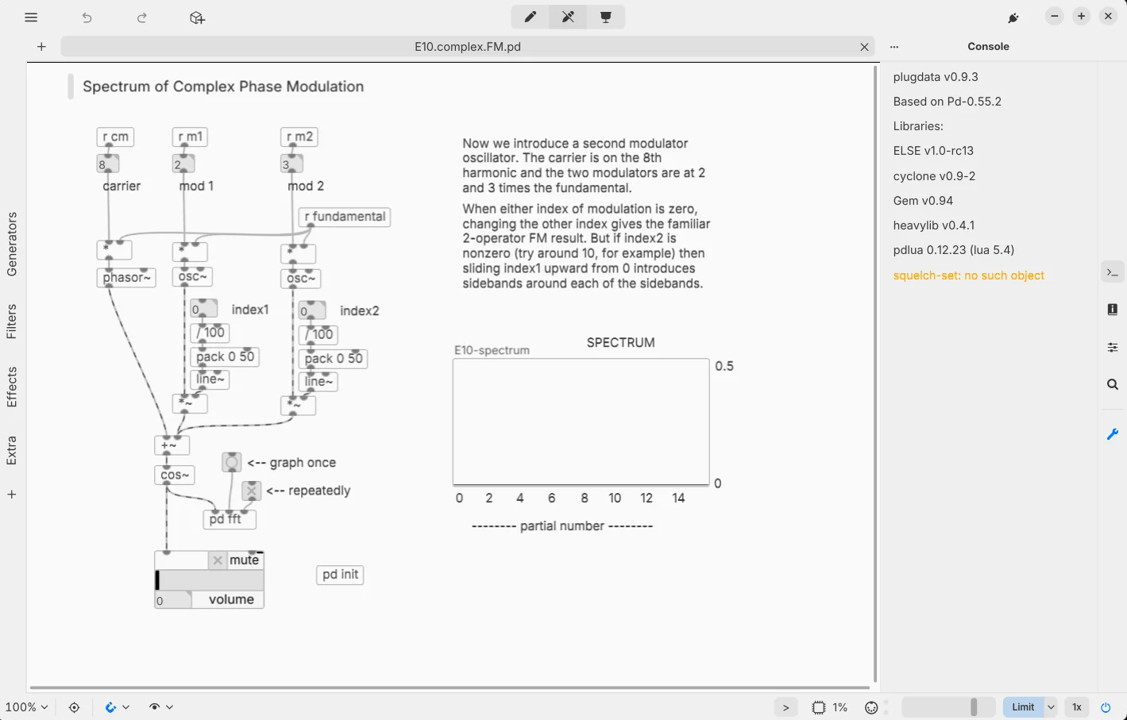Click the CPU meter chip icon
This screenshot has height=720, width=1127.
click(820, 707)
